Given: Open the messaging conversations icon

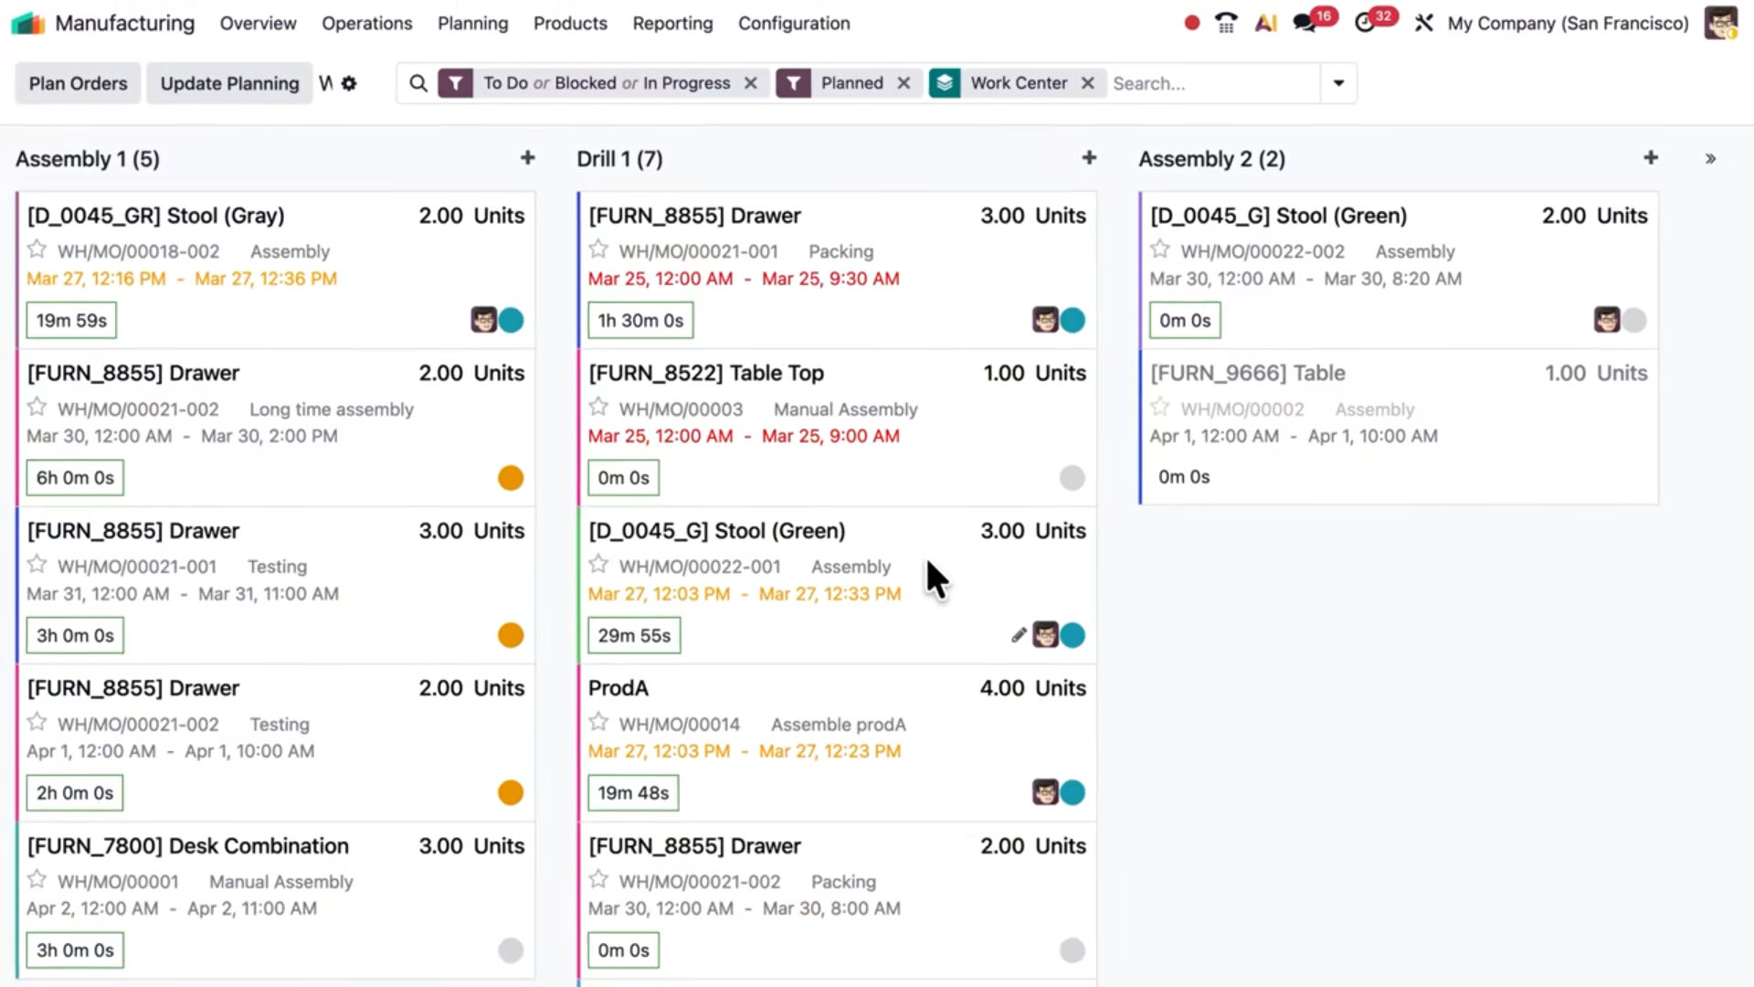Looking at the screenshot, I should pos(1305,23).
